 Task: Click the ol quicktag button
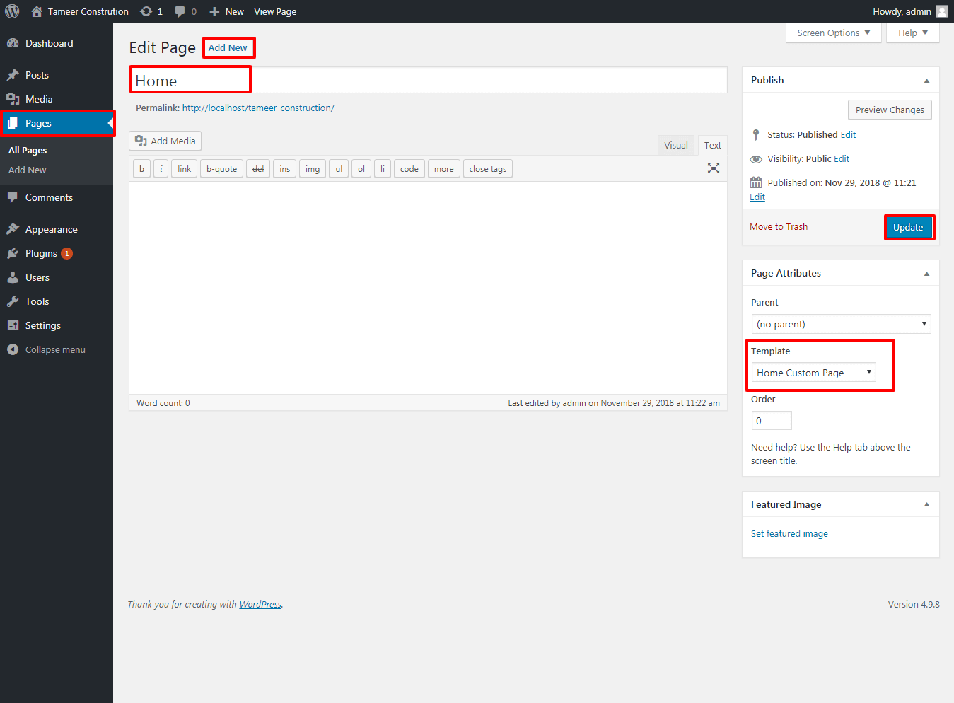361,169
